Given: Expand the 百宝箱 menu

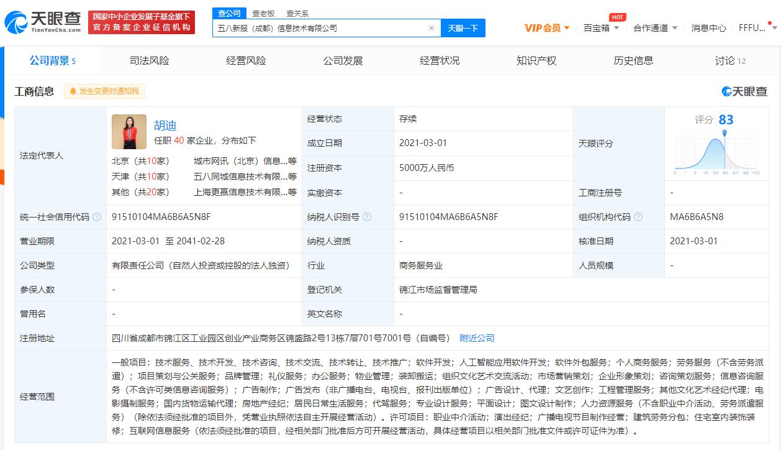Looking at the screenshot, I should point(601,28).
